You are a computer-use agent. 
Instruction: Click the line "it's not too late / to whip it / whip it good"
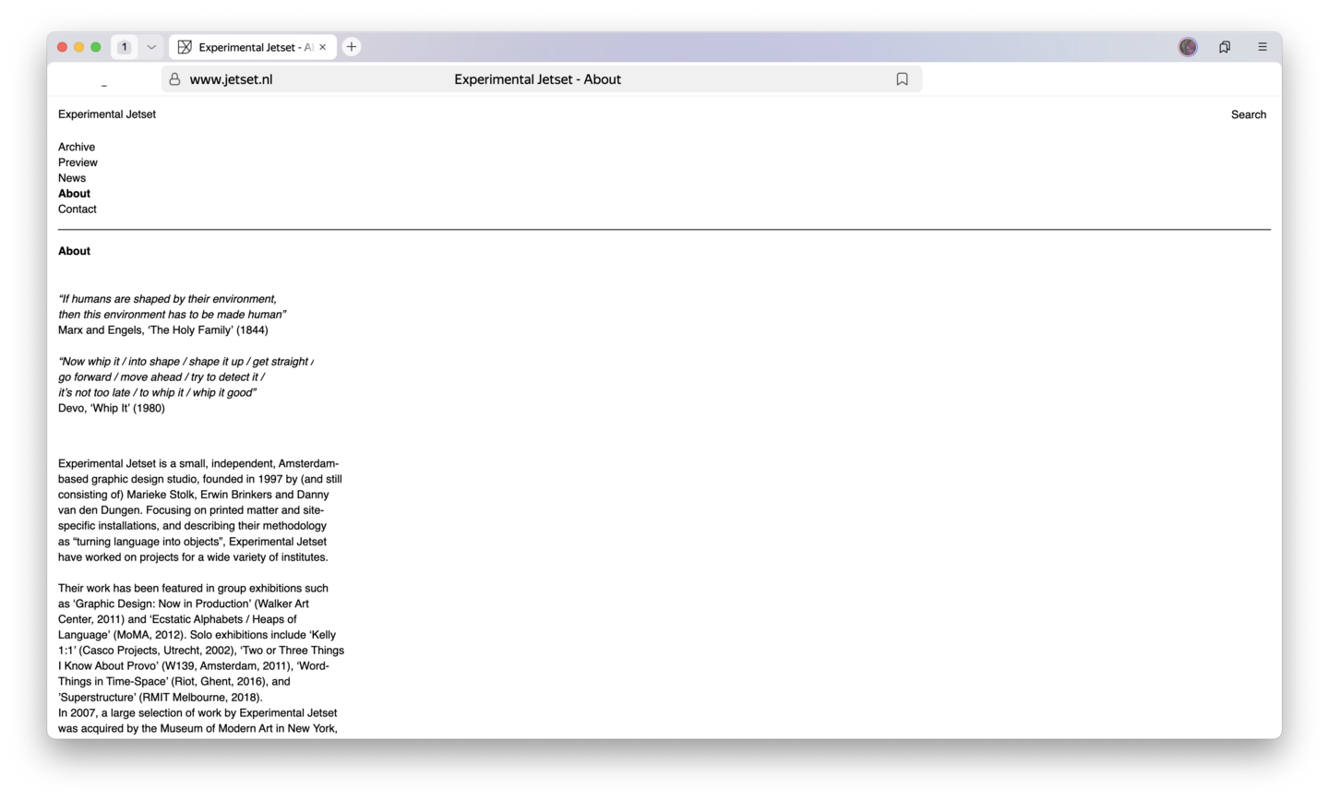158,392
